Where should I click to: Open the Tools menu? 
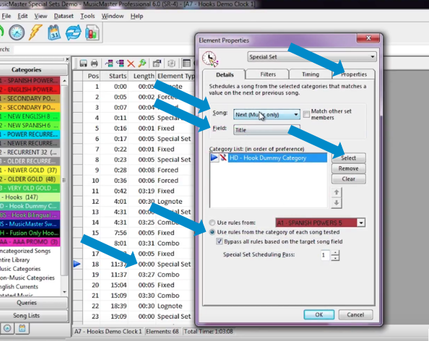tap(87, 16)
